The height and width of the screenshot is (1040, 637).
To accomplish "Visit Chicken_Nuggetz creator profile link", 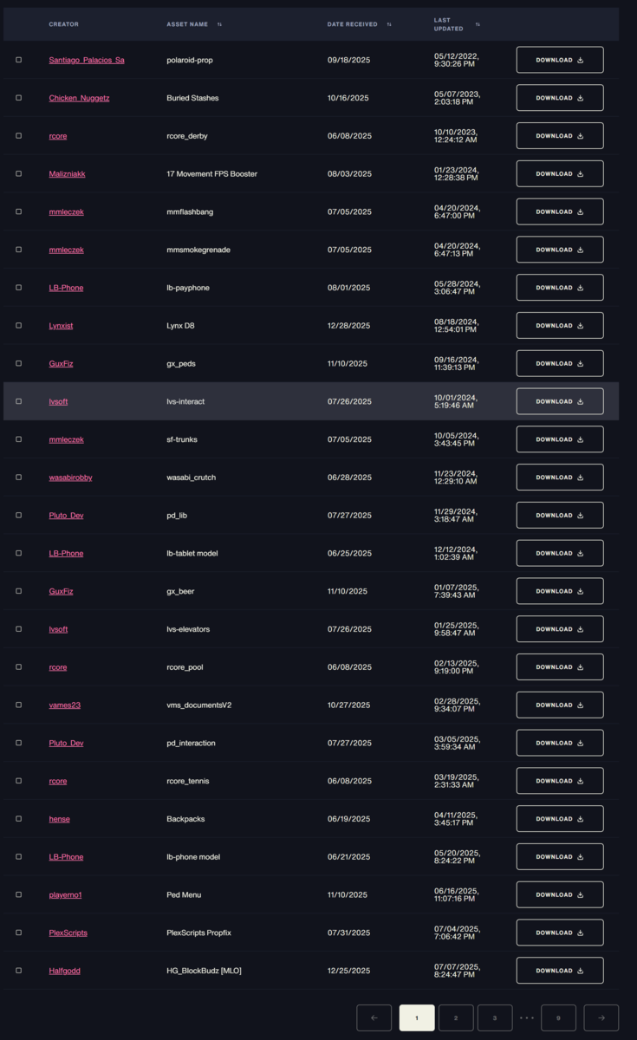I will pyautogui.click(x=79, y=98).
